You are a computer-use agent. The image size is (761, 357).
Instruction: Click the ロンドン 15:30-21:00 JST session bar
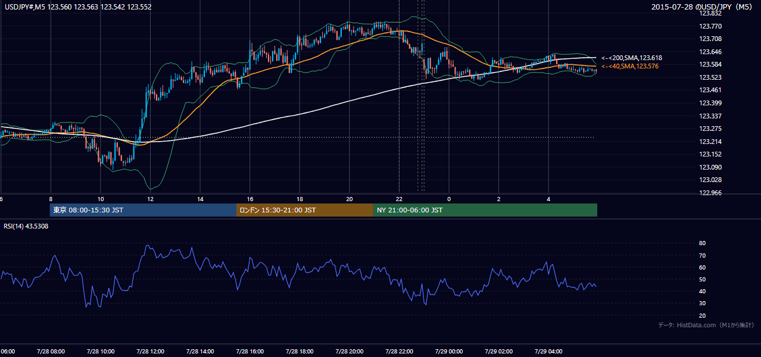(x=305, y=210)
